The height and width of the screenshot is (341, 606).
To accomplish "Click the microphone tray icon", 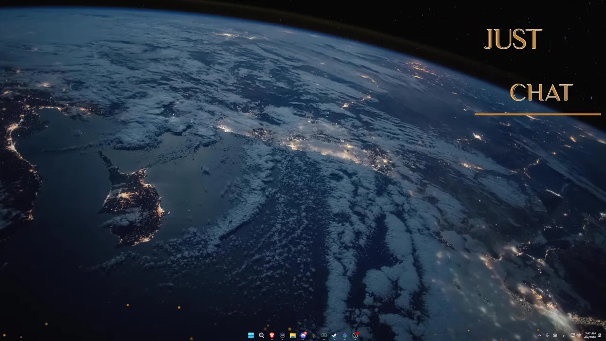I will coord(547,335).
